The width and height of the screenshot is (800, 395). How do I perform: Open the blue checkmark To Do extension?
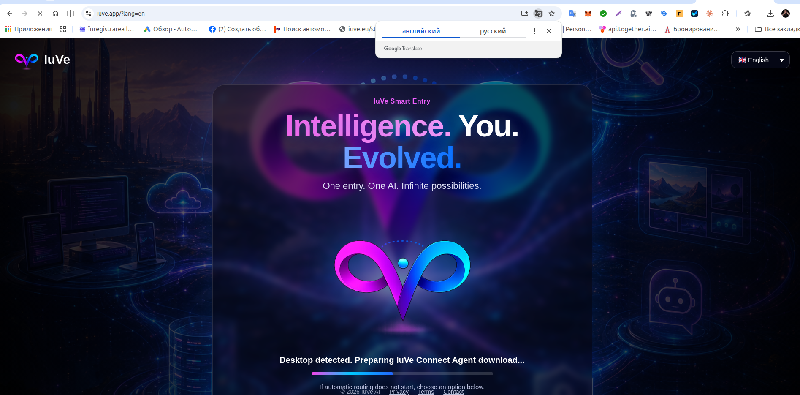pos(694,14)
